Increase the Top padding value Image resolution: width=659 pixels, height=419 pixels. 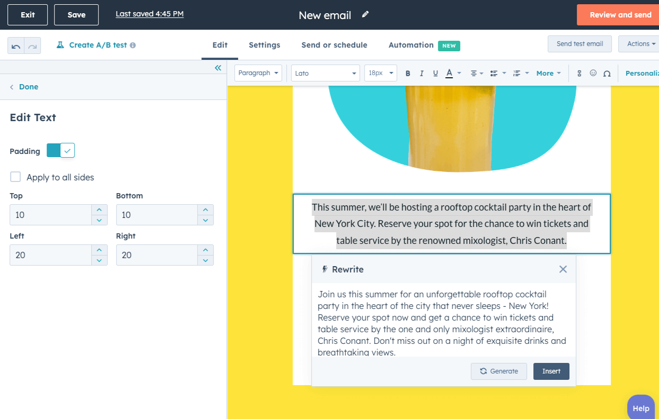tap(99, 210)
